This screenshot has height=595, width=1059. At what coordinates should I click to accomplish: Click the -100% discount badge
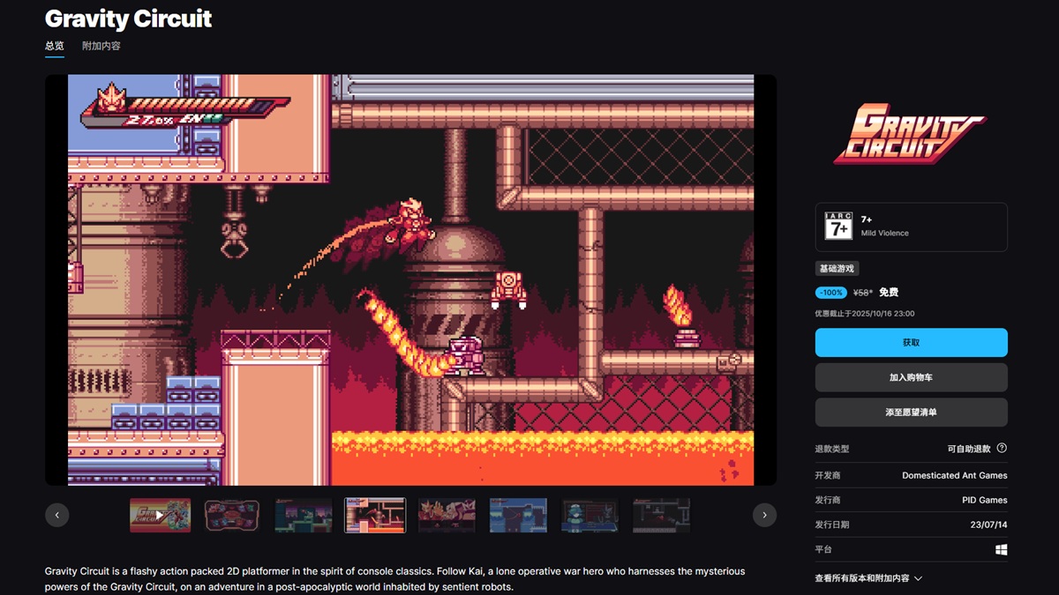point(830,293)
